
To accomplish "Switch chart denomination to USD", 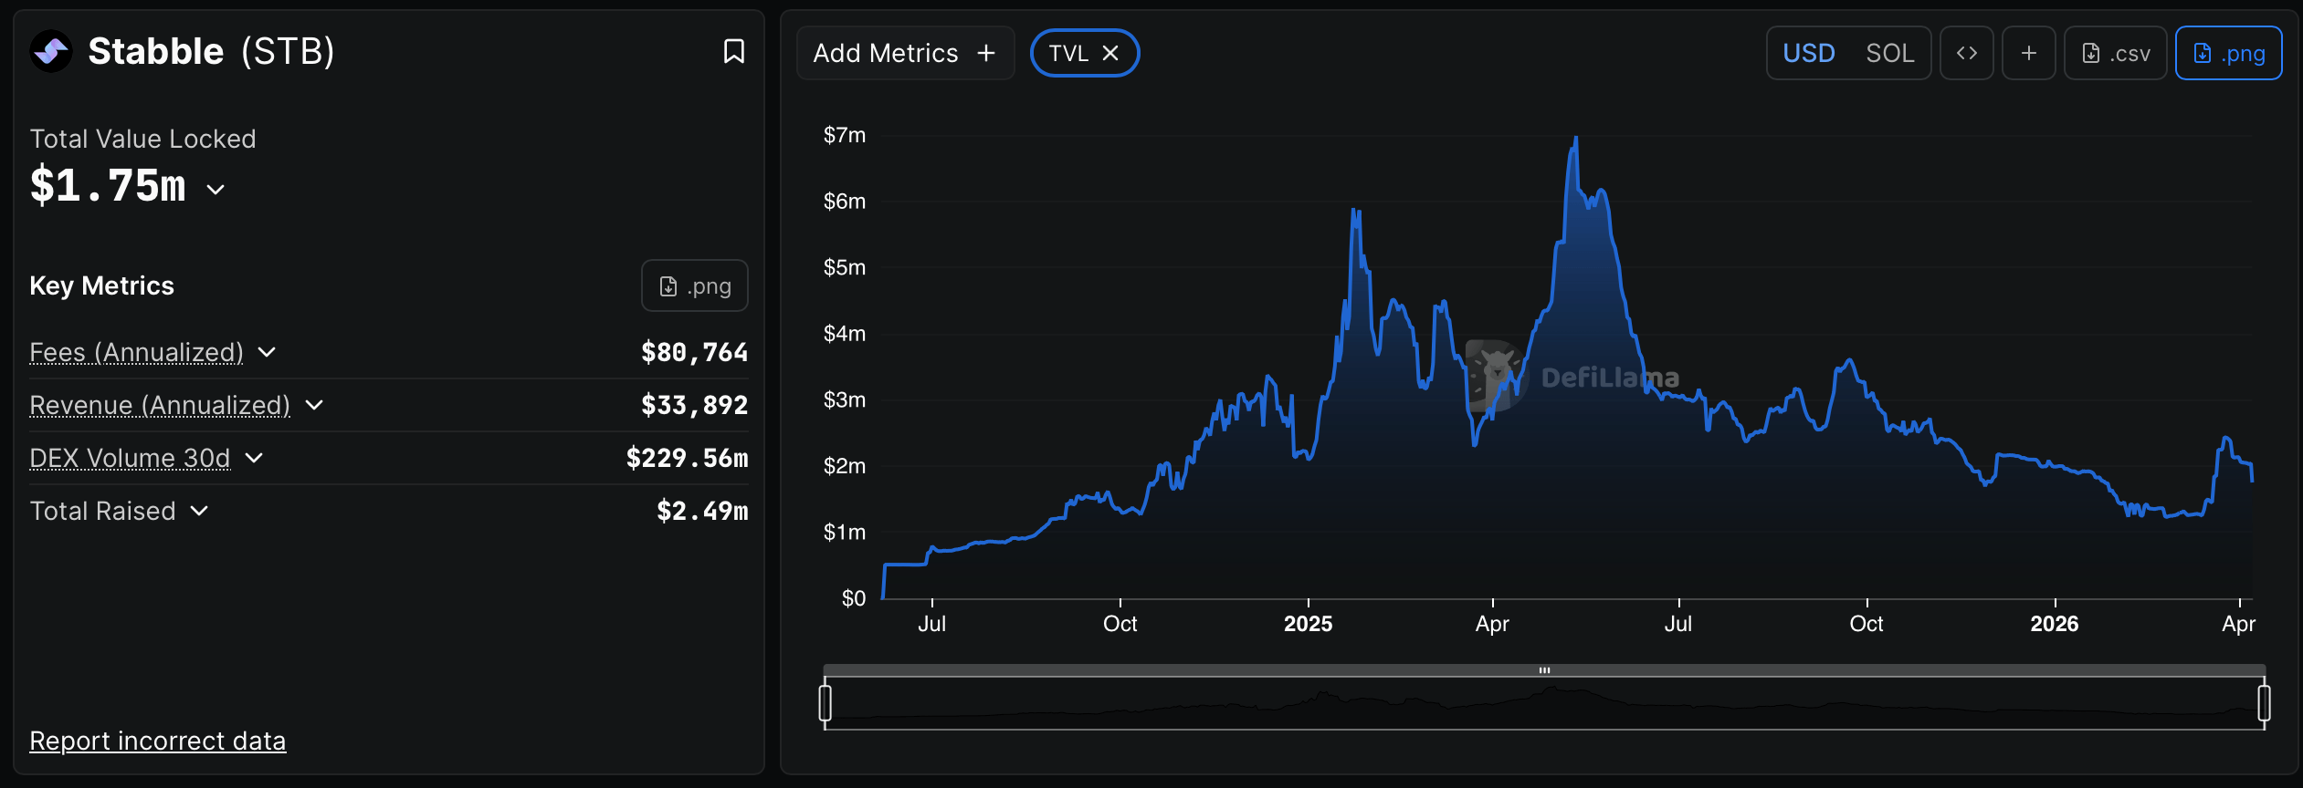I will (x=1808, y=53).
